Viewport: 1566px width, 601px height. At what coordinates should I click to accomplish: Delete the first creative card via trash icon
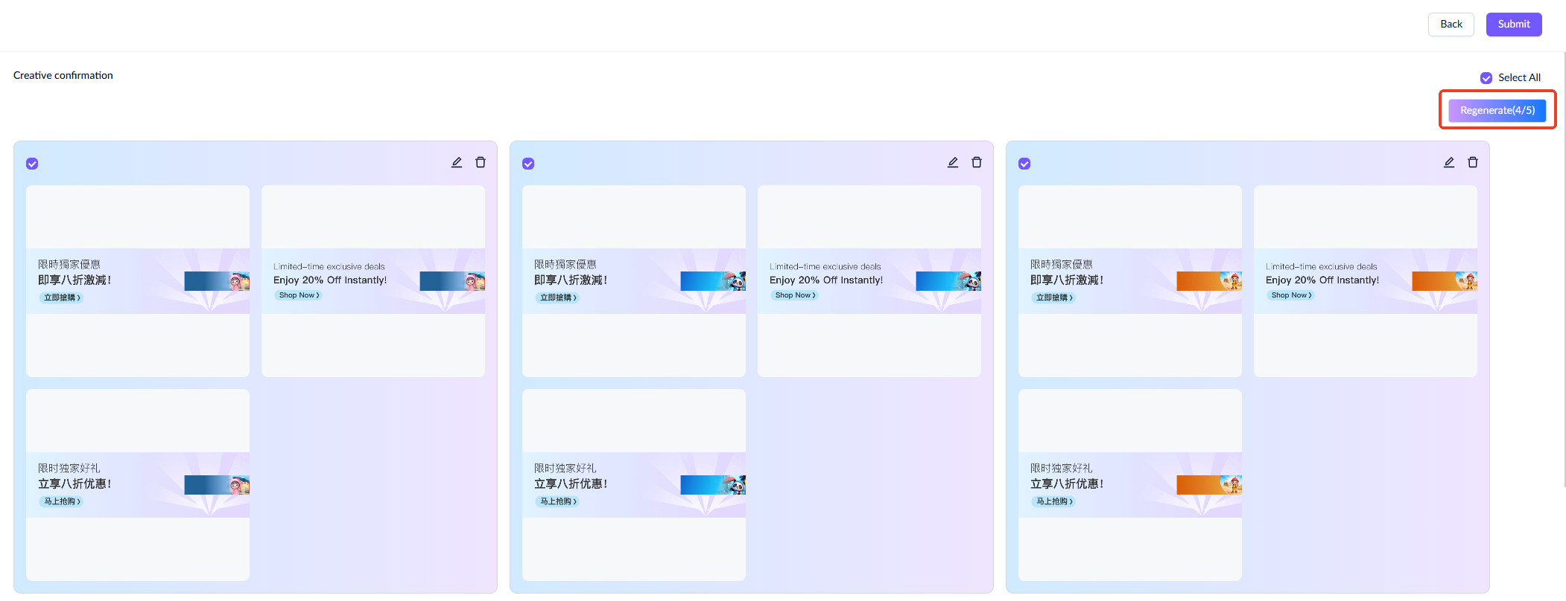481,162
